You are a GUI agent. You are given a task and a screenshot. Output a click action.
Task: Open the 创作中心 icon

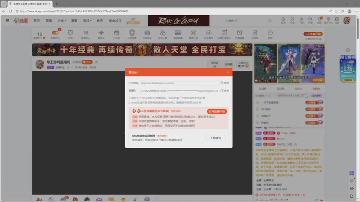[328, 20]
